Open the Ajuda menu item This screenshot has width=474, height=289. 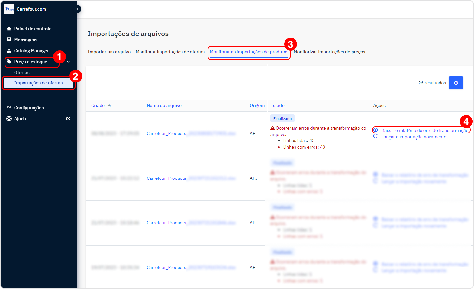20,119
